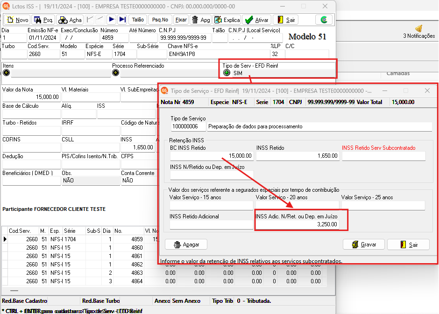
Task: Click the INSS Retido Serv Subcontratado field
Action: click(383, 156)
